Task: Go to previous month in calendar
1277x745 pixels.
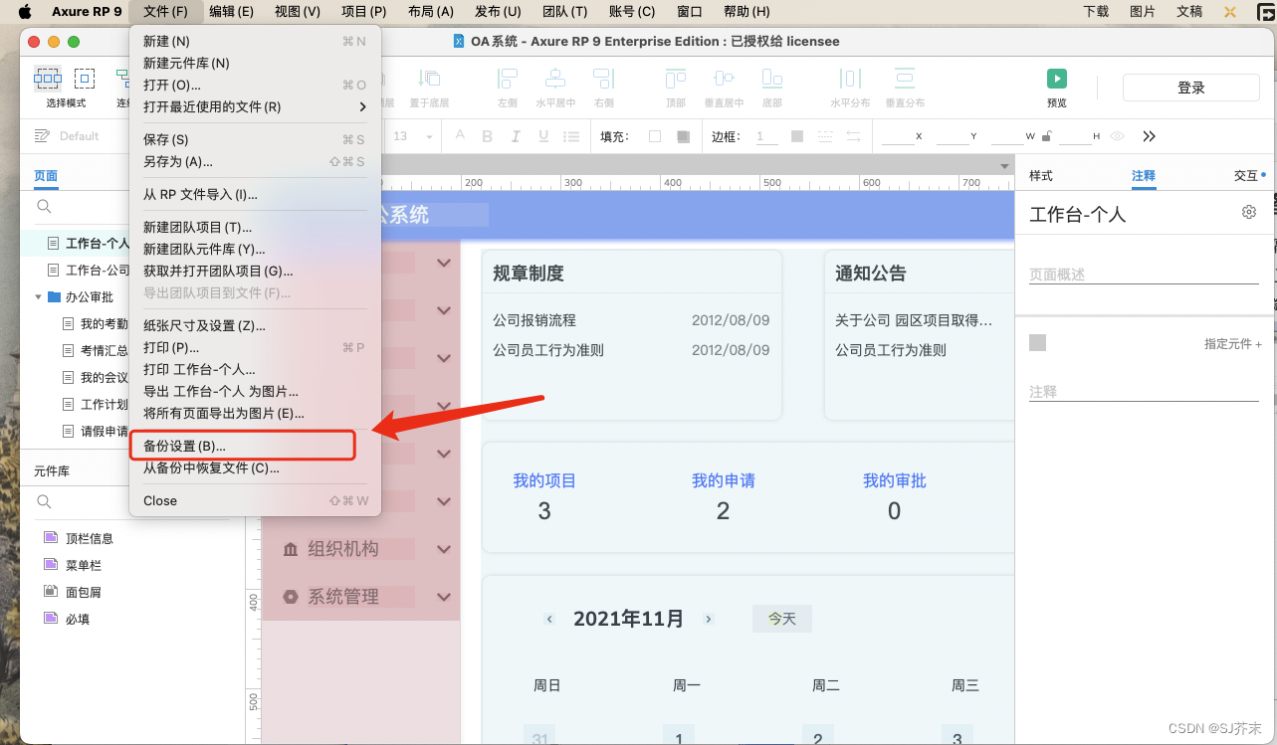Action: click(549, 619)
